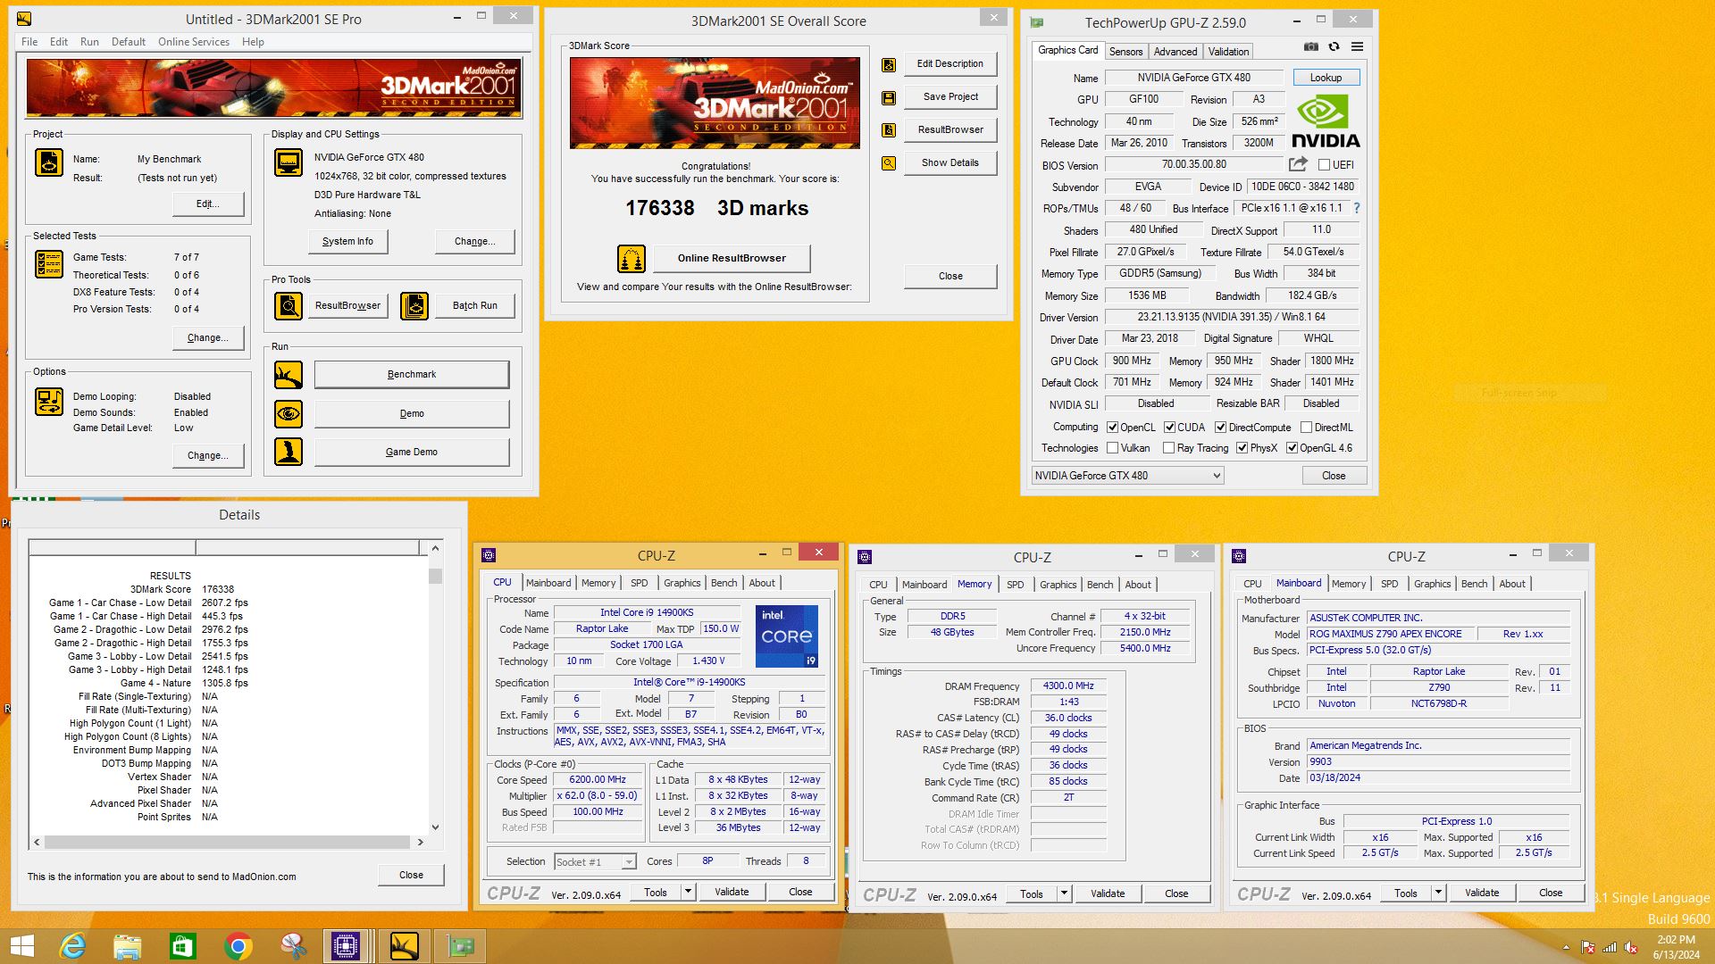Click the Game Demo icon
The height and width of the screenshot is (964, 1715).
pyautogui.click(x=289, y=452)
